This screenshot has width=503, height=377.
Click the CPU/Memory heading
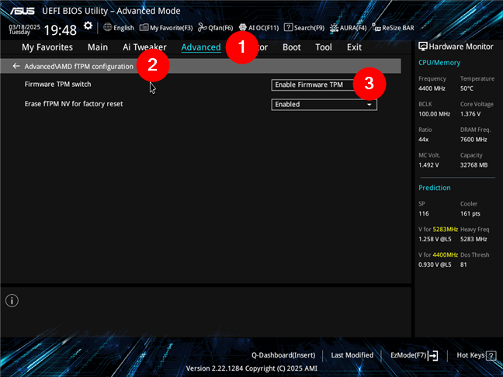point(439,63)
